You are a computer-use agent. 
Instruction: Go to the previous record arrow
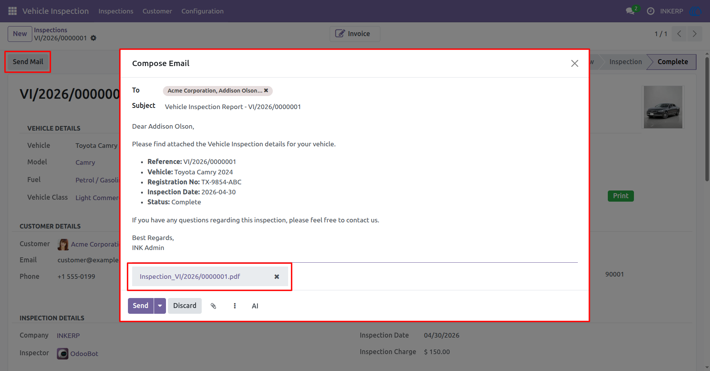[x=679, y=34]
